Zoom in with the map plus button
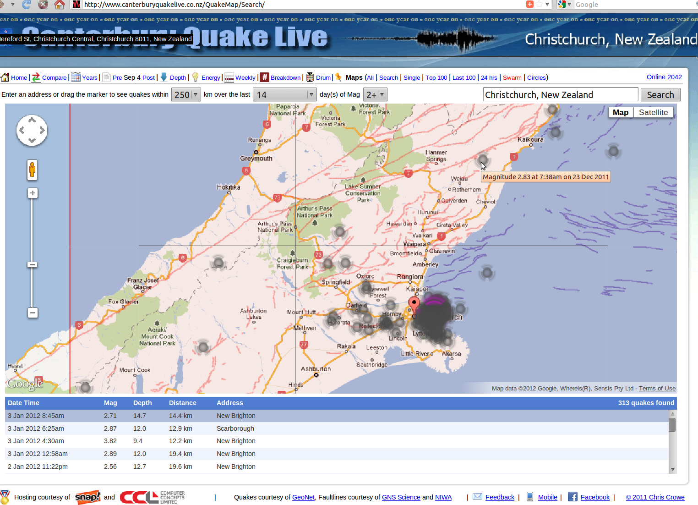This screenshot has width=698, height=505. pyautogui.click(x=33, y=193)
